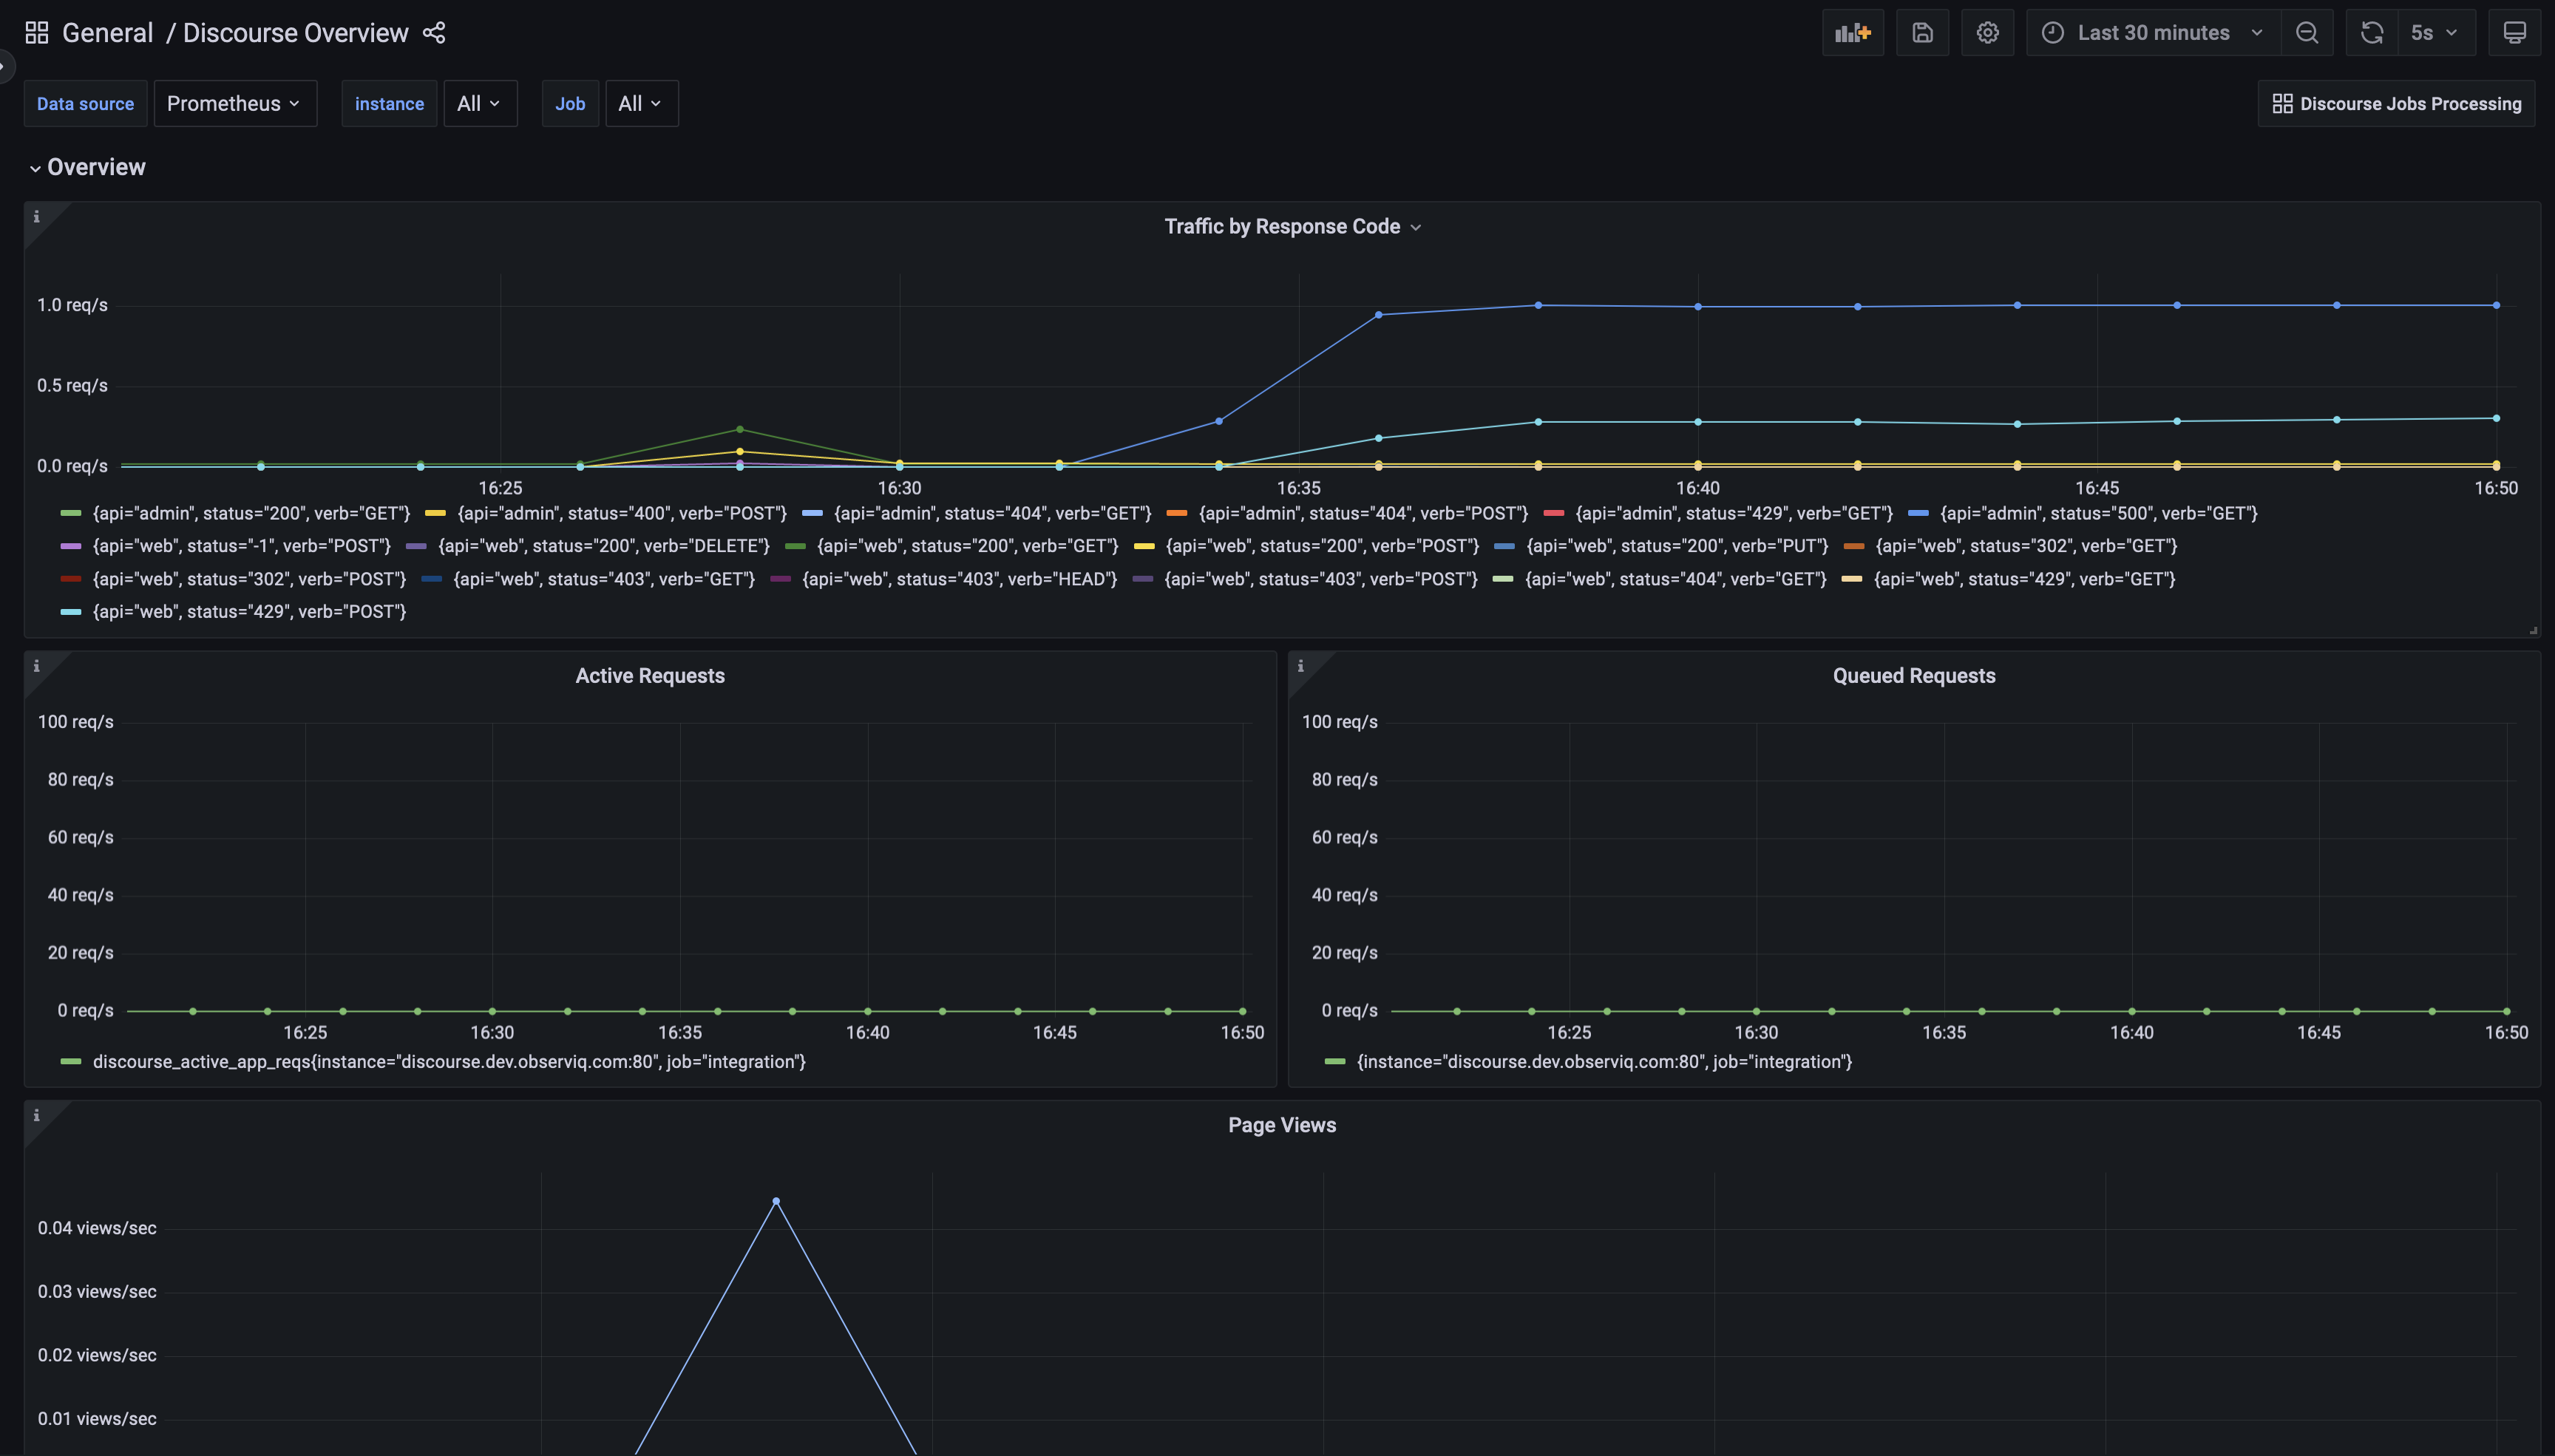Refresh the dashboard with the cycle icon
Viewport: 2555px width, 1456px height.
coord(2371,31)
